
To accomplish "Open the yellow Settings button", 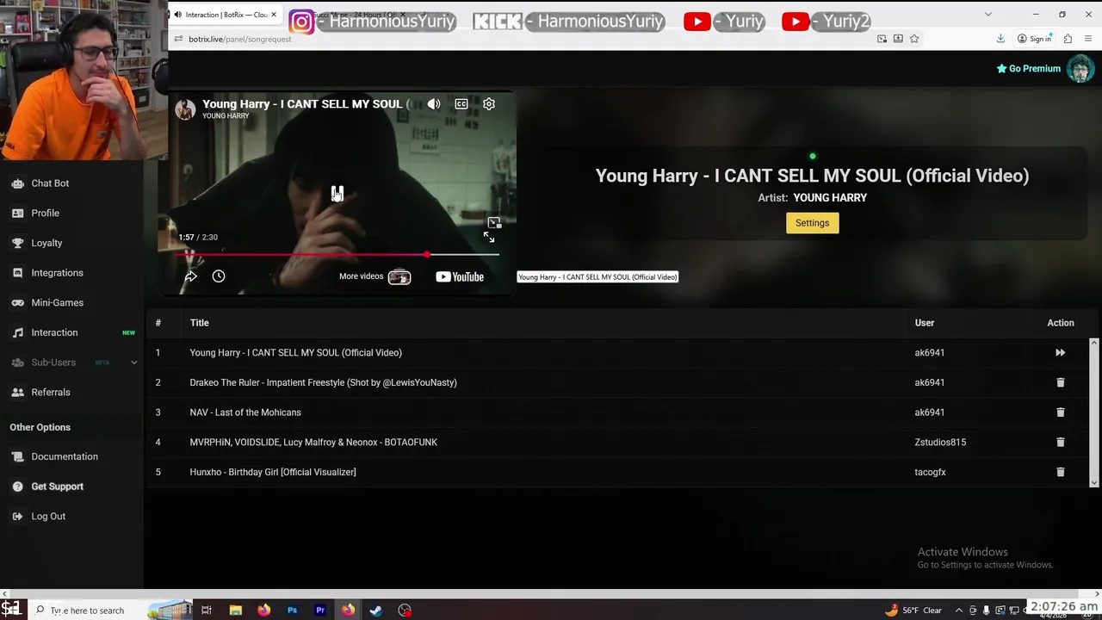I will point(812,223).
